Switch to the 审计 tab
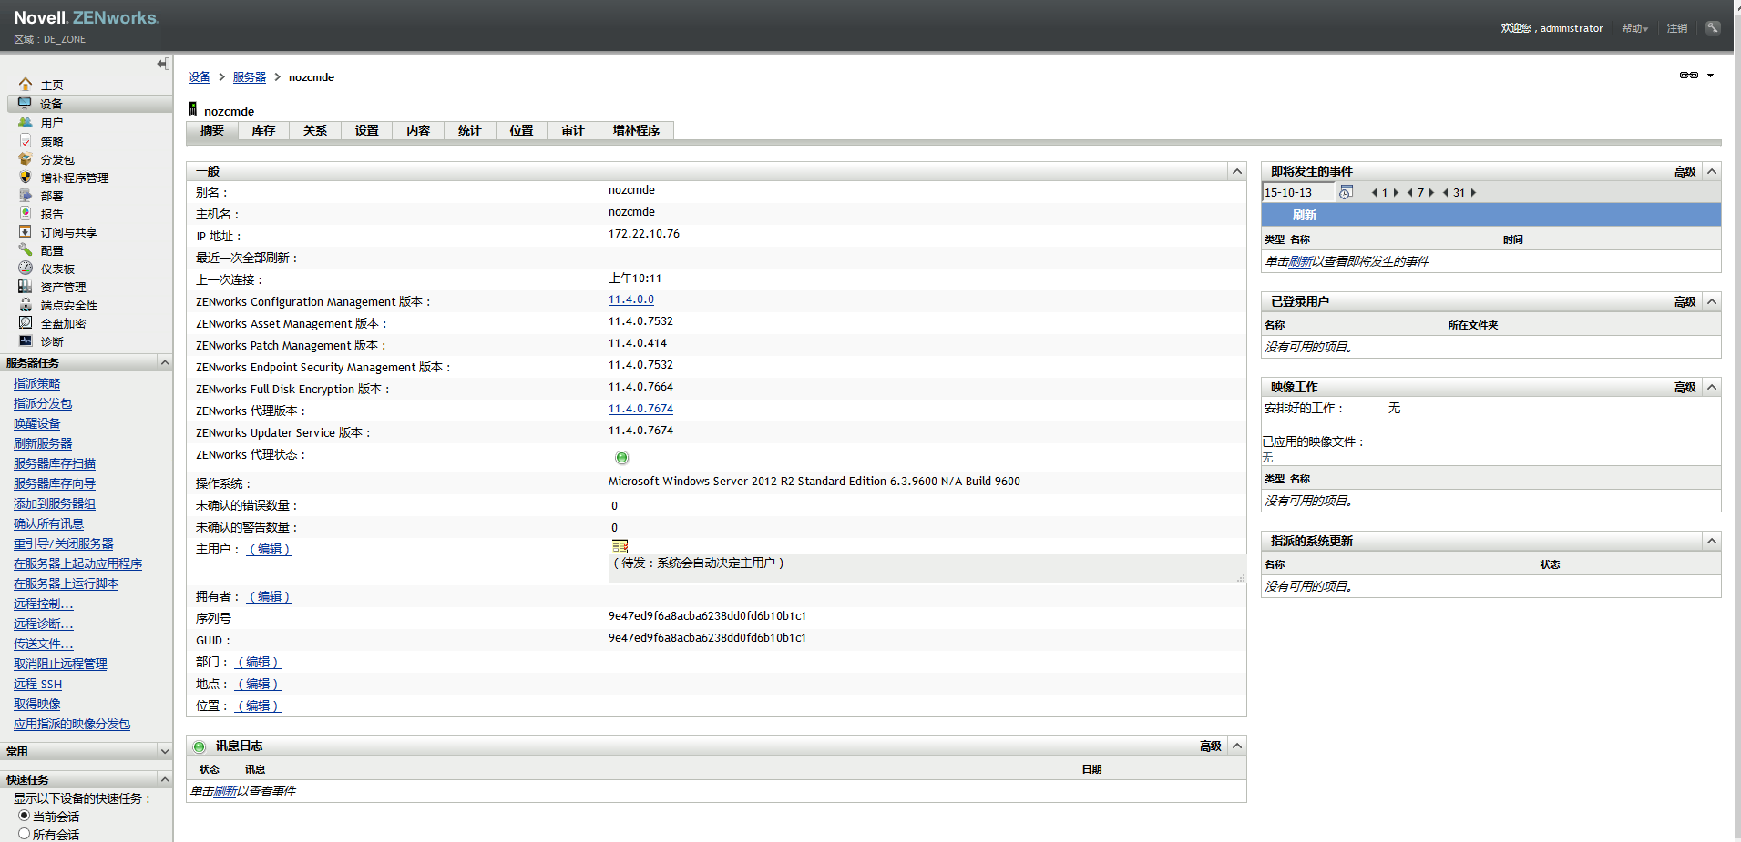 [x=573, y=131]
